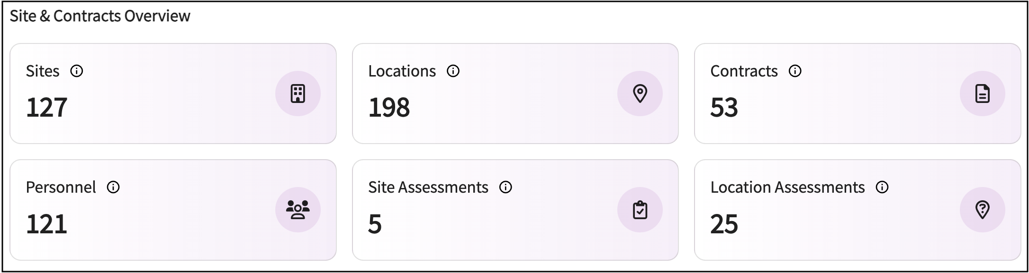This screenshot has height=273, width=1029.
Task: Click the Sites building icon
Action: [298, 94]
